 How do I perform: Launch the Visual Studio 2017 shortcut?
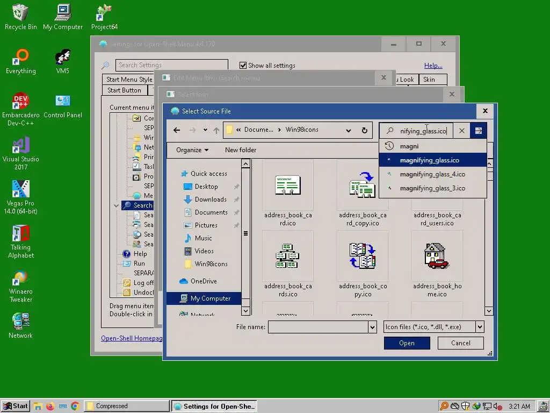point(21,153)
